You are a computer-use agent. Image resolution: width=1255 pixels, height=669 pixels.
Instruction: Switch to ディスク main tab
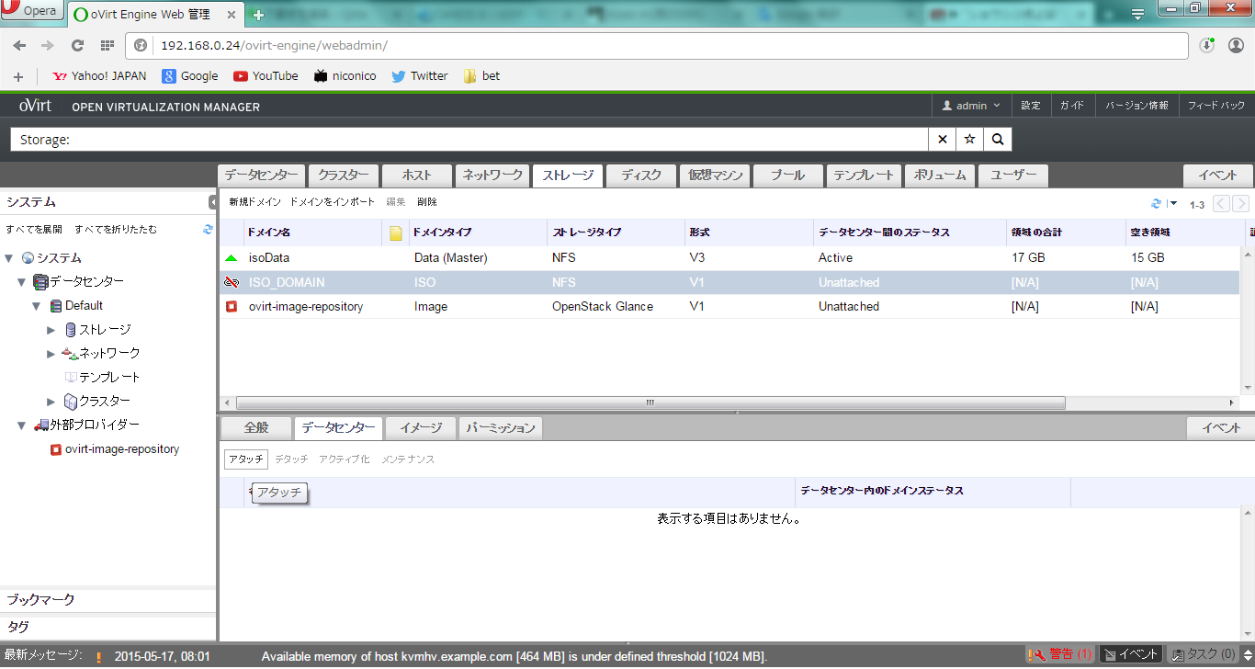641,176
